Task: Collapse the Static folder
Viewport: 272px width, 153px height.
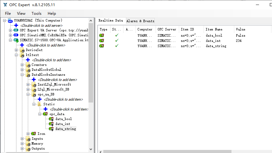Action: tap(34, 104)
